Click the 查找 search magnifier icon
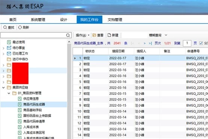Image resolution: width=208 pixels, height=139 pixels. point(5,27)
